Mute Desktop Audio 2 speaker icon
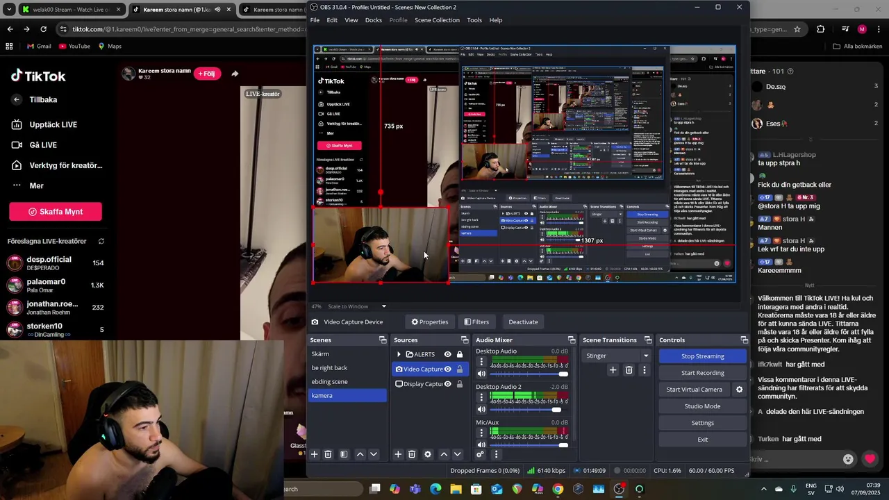The width and height of the screenshot is (889, 500). pyautogui.click(x=481, y=409)
